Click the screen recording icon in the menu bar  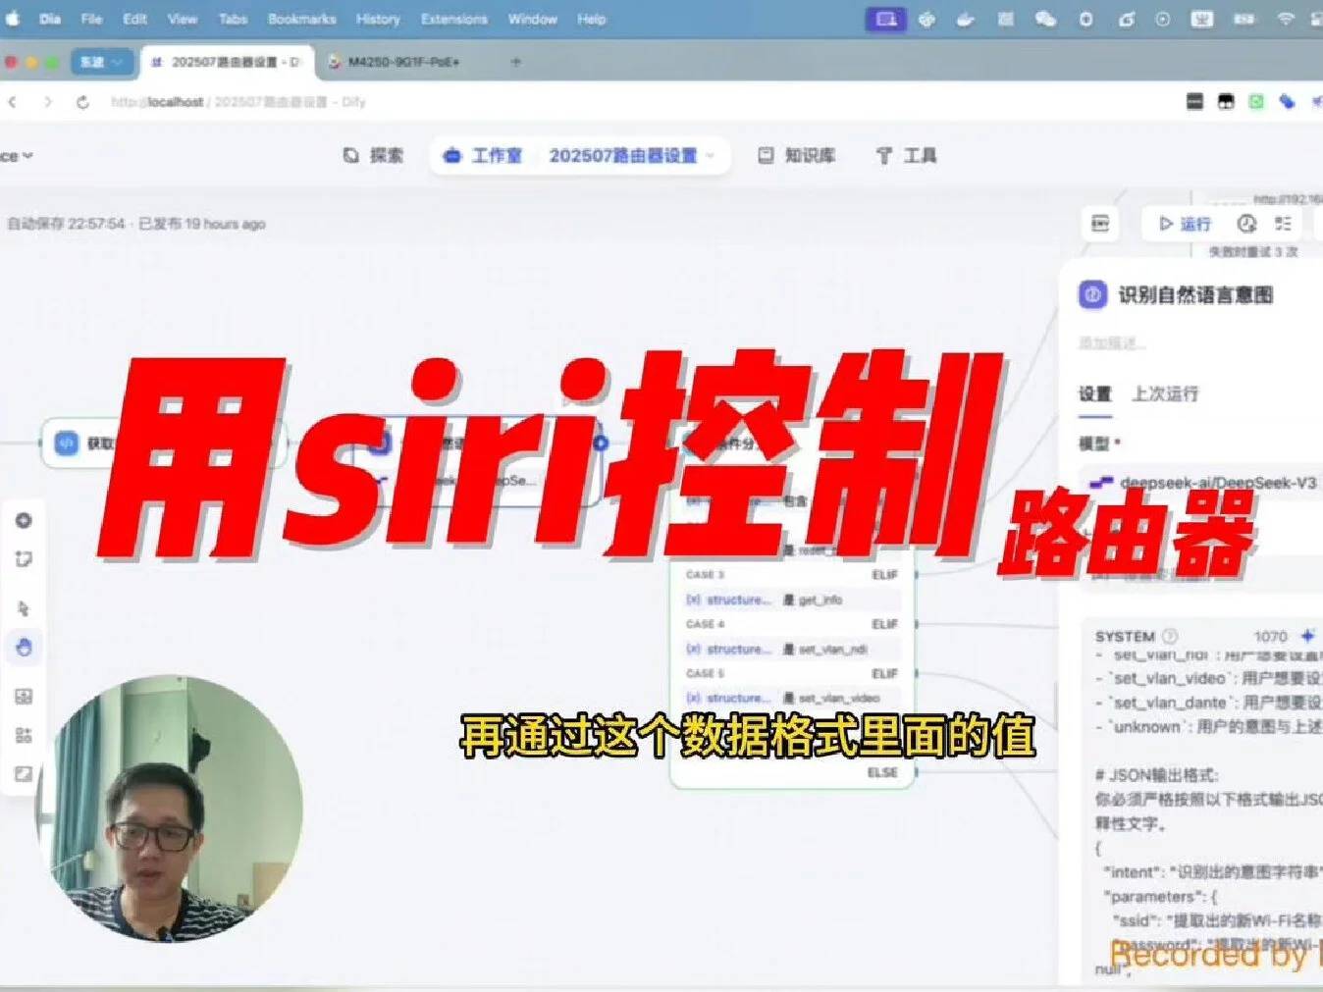click(884, 19)
